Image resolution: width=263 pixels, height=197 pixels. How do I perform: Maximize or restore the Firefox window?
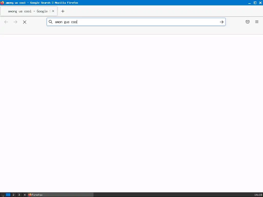(x=255, y=3)
